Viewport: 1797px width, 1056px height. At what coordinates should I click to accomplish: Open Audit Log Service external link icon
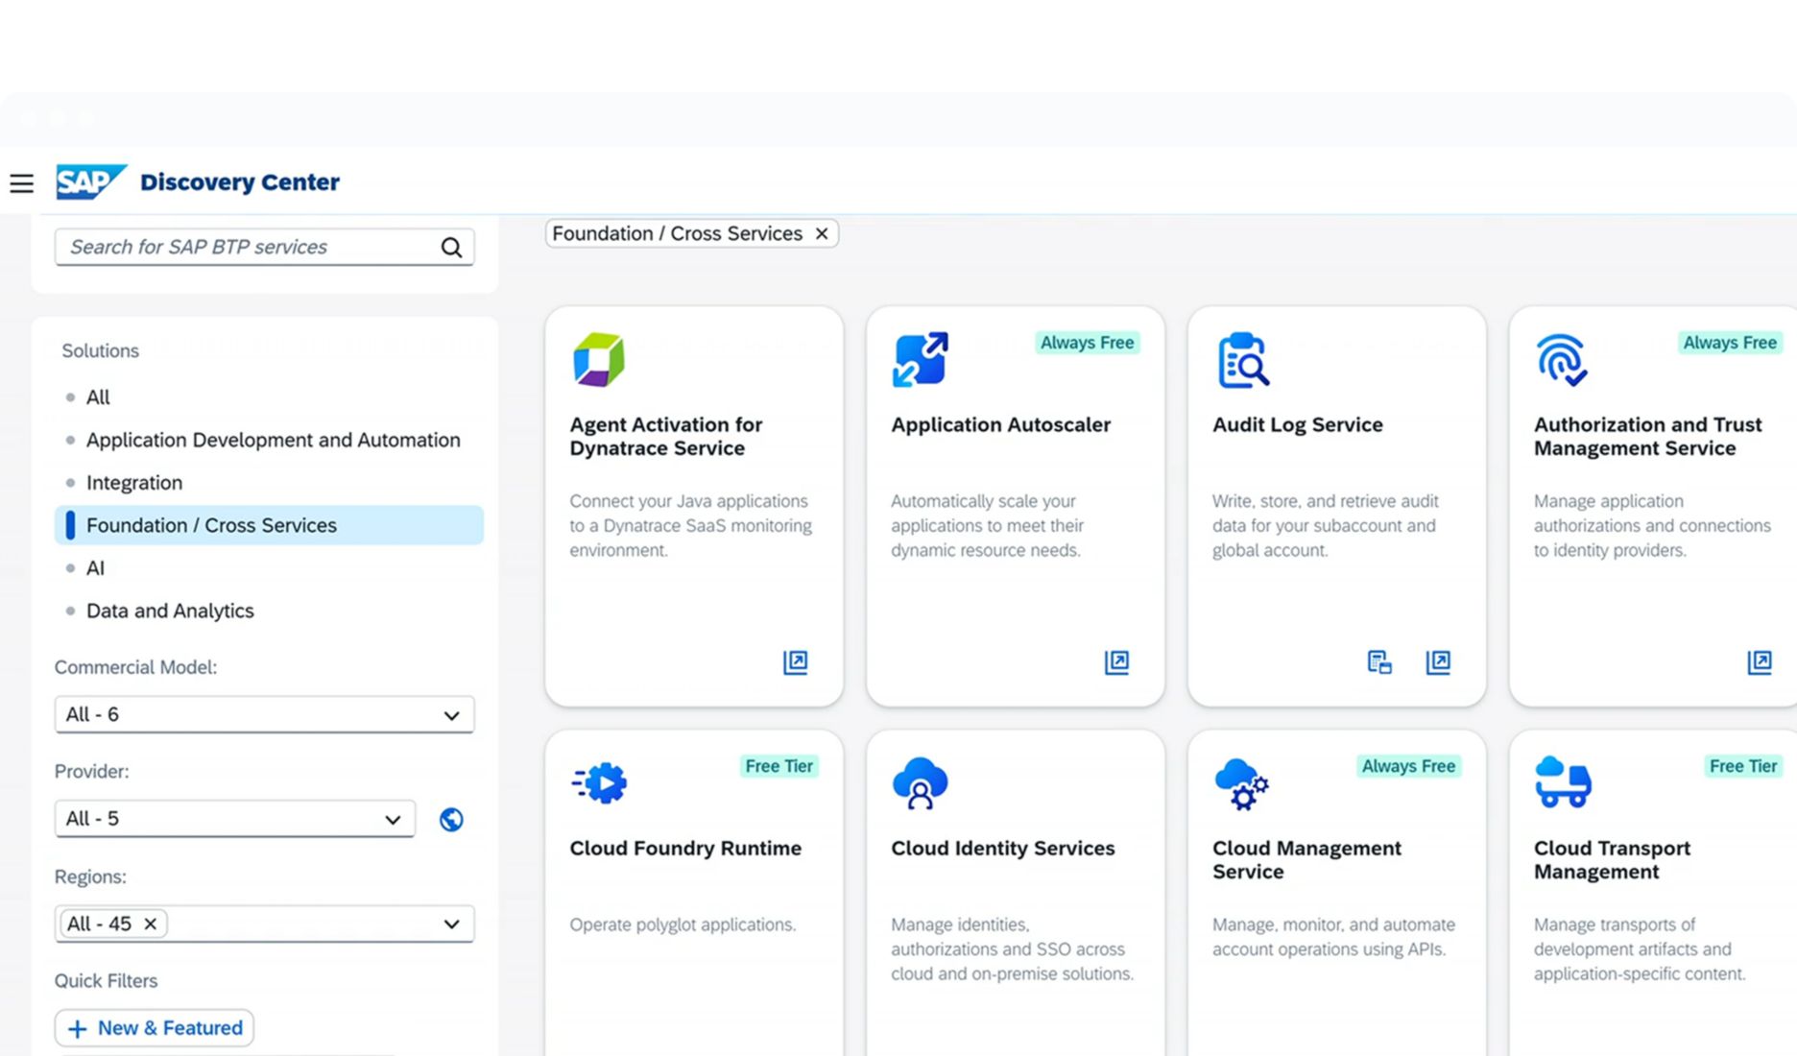[x=1438, y=662]
